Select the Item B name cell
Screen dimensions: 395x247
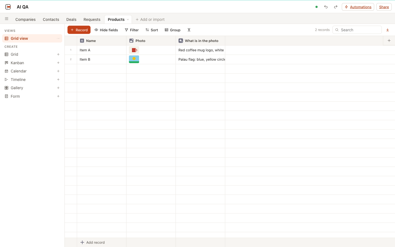click(101, 59)
